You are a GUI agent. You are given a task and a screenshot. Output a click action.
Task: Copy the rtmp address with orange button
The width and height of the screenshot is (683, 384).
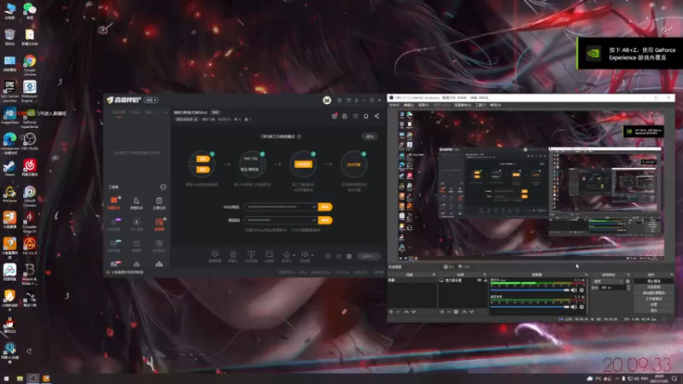325,207
